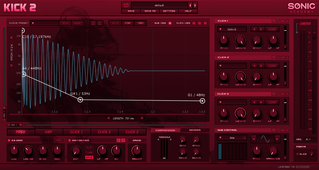Increase kick length with right arrow
This screenshot has height=170, width=319.
point(142,118)
